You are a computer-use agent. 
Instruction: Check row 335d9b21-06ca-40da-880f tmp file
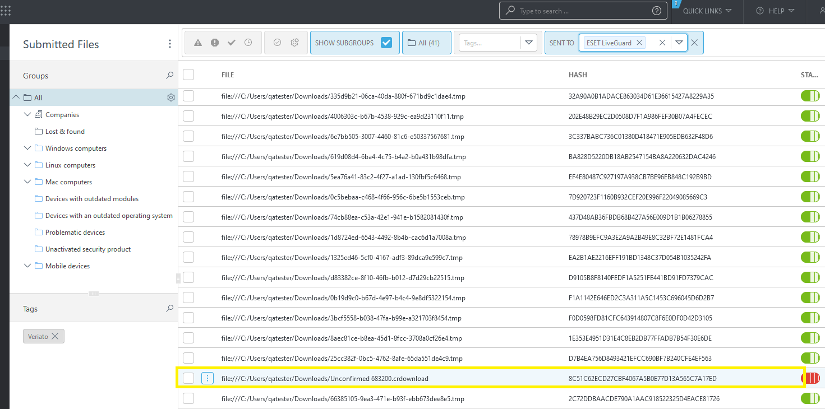(188, 96)
